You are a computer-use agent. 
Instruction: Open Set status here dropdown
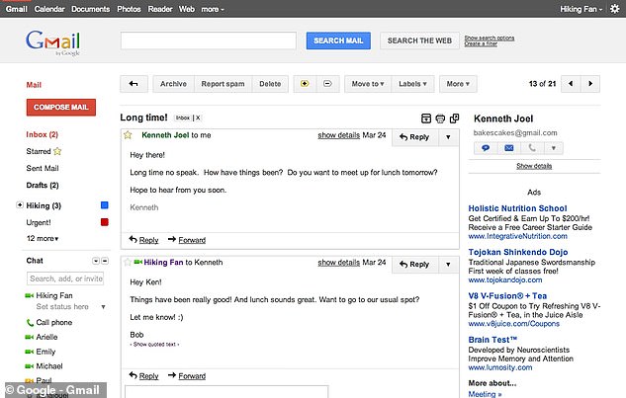tap(104, 307)
